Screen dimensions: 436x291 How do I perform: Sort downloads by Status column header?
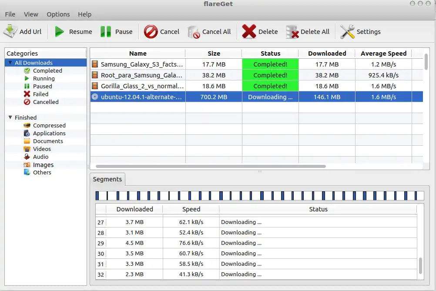(271, 54)
